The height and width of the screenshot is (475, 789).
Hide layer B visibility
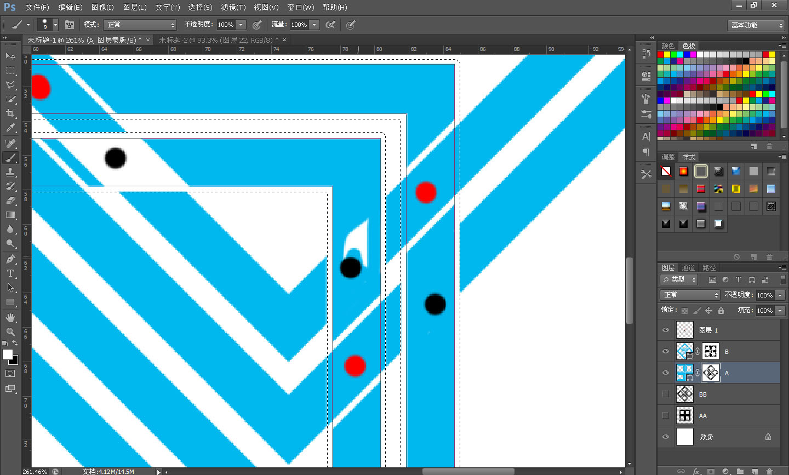tap(666, 352)
